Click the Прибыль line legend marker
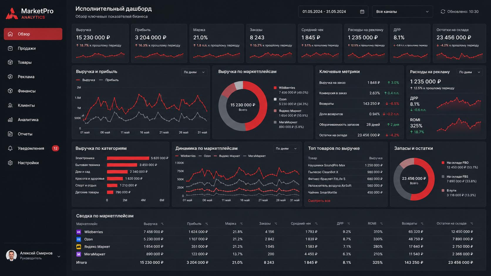 point(101,80)
